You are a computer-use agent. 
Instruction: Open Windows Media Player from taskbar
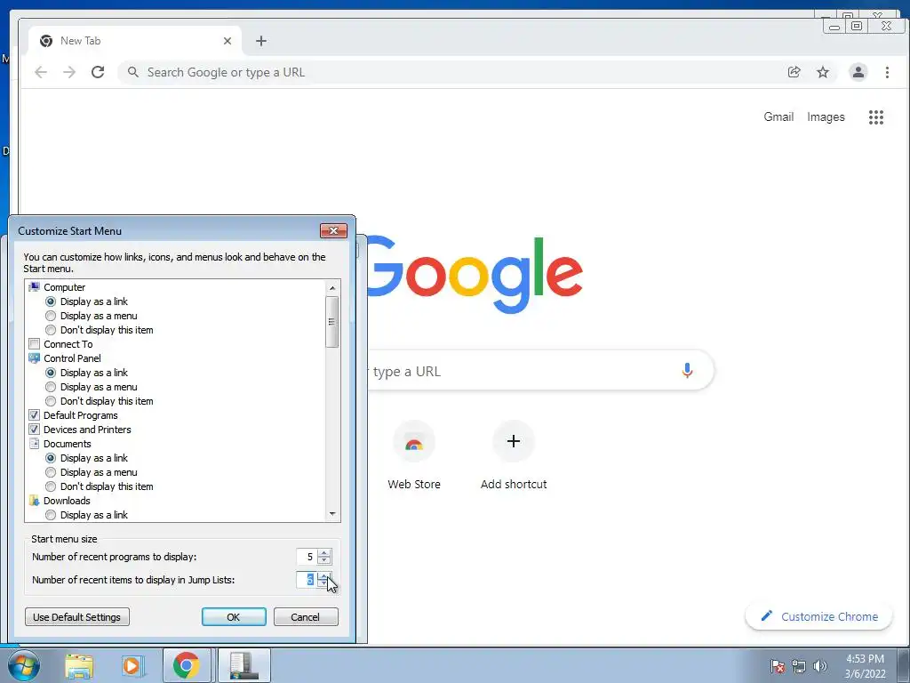[x=132, y=665]
